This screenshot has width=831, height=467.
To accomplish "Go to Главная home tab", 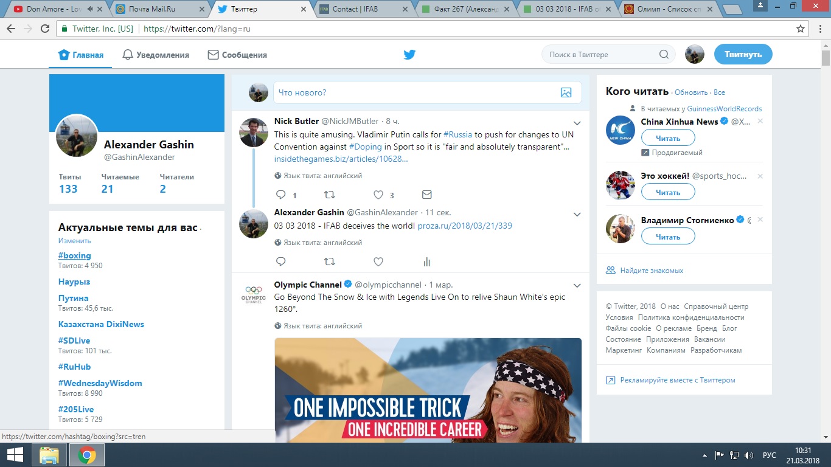I will (x=81, y=55).
